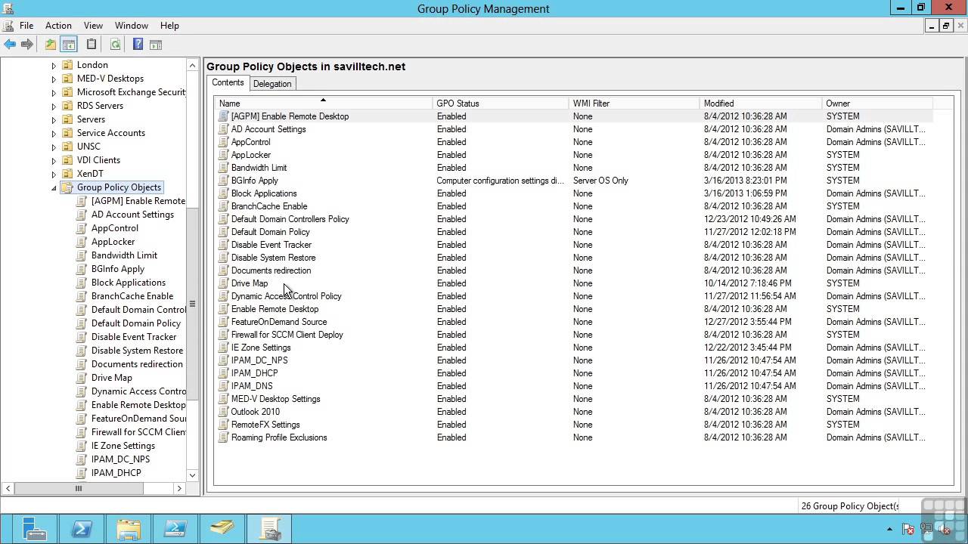Select the RemoteFX Settings list row
This screenshot has height=544, width=968.
265,425
